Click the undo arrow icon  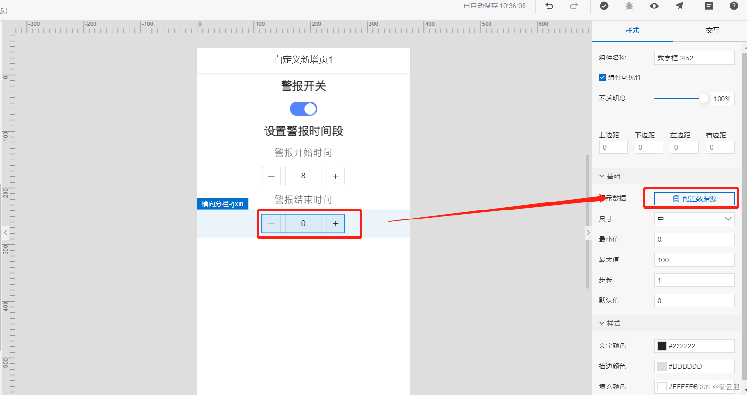point(549,6)
